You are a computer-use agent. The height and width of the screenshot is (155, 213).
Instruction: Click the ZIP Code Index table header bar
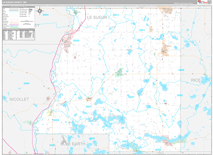pyautogui.click(x=18, y=30)
